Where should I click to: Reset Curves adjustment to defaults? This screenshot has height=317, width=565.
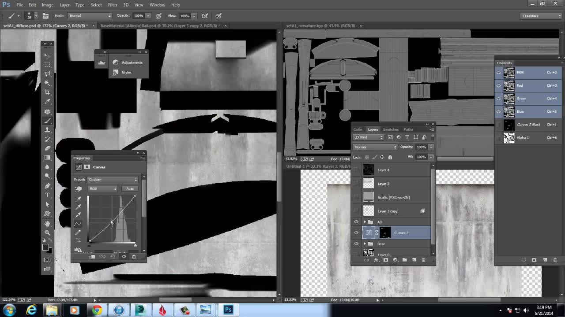(113, 257)
